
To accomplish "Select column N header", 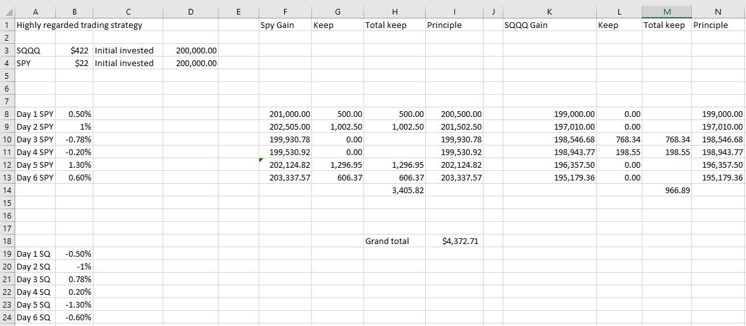I will [x=719, y=12].
